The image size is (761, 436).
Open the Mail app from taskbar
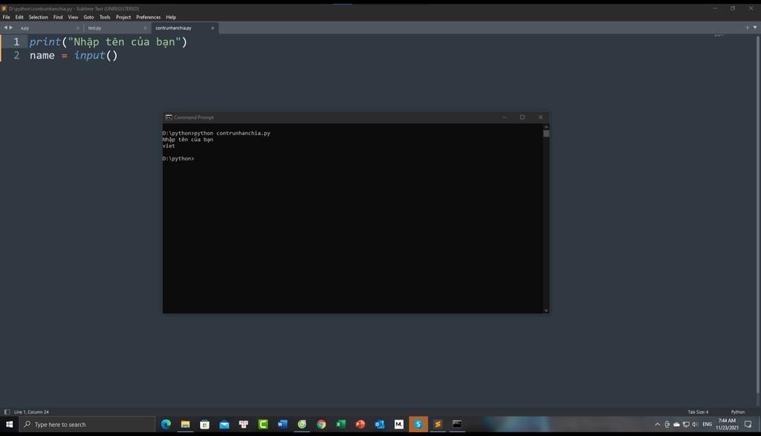pos(224,424)
